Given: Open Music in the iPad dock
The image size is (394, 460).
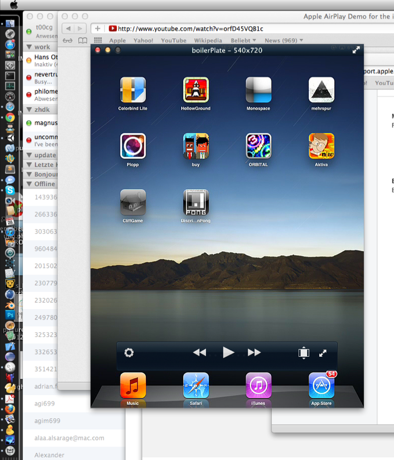Looking at the screenshot, I should [x=133, y=386].
